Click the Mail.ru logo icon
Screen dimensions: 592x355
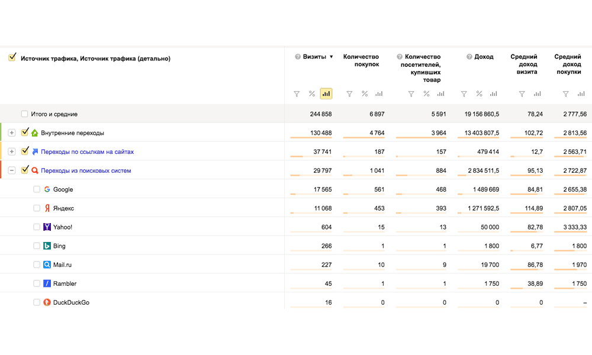[47, 264]
